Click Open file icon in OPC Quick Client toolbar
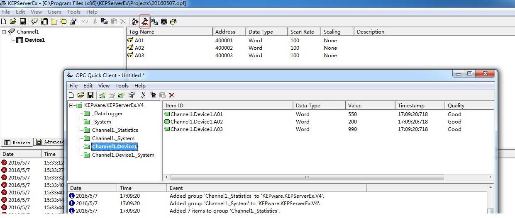Viewport: 515px width, 218px height. pyautogui.click(x=81, y=95)
